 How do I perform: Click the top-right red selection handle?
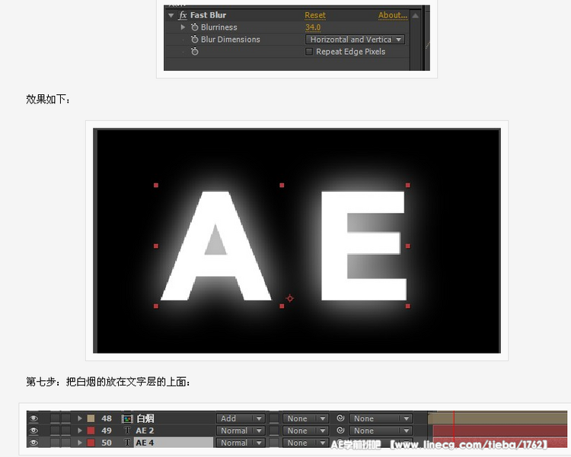click(408, 186)
